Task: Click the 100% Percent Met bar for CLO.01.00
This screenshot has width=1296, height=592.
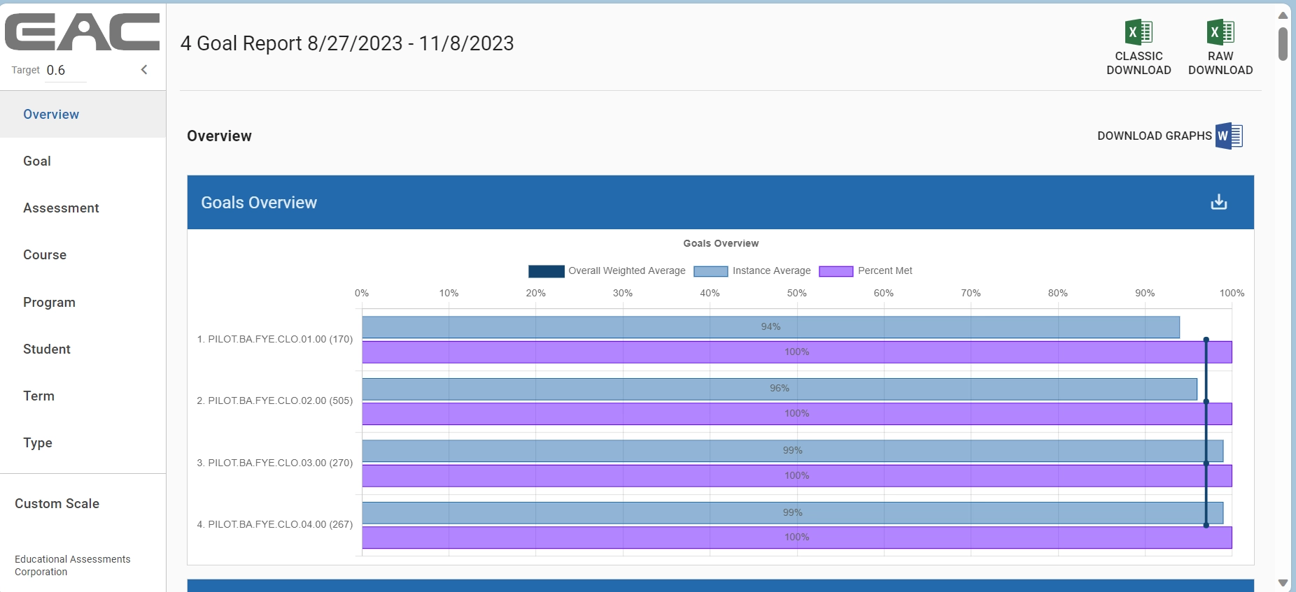Action: pyautogui.click(x=797, y=352)
